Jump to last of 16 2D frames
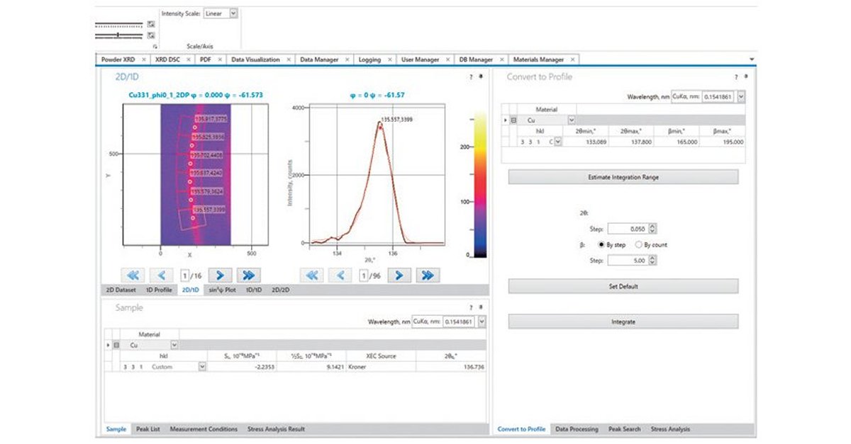This screenshot has width=851, height=444. 249,275
